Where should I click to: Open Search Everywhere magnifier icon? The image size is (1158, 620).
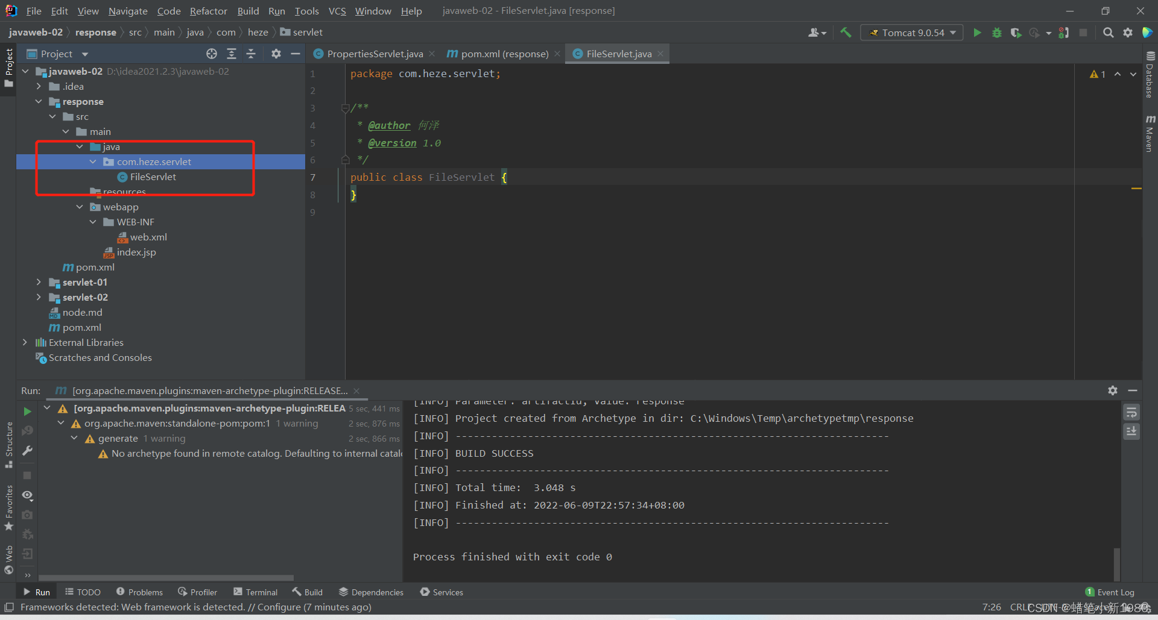click(1108, 33)
